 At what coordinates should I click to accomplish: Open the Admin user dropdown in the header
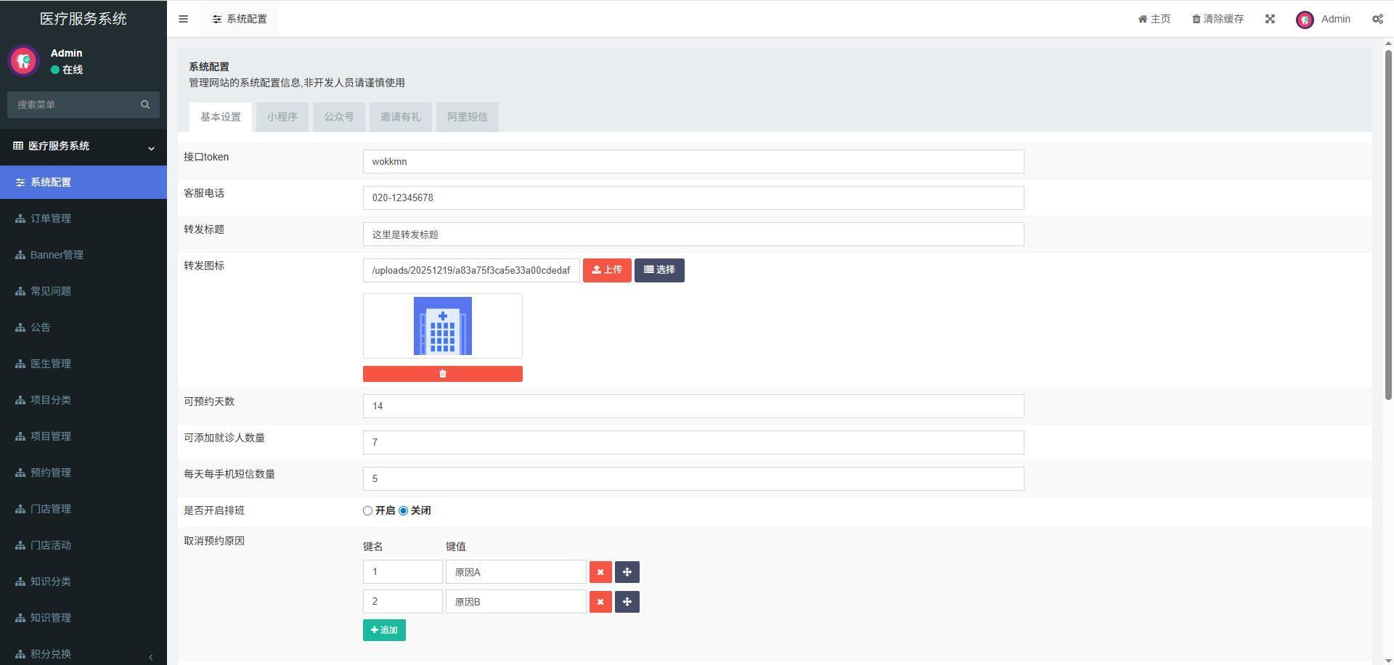coord(1323,19)
